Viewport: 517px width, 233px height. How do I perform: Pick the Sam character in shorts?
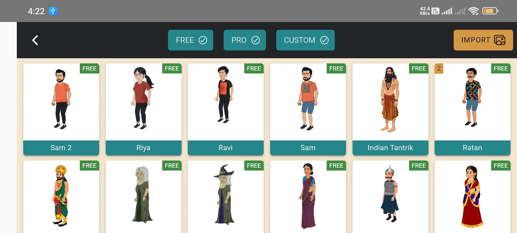tap(308, 109)
